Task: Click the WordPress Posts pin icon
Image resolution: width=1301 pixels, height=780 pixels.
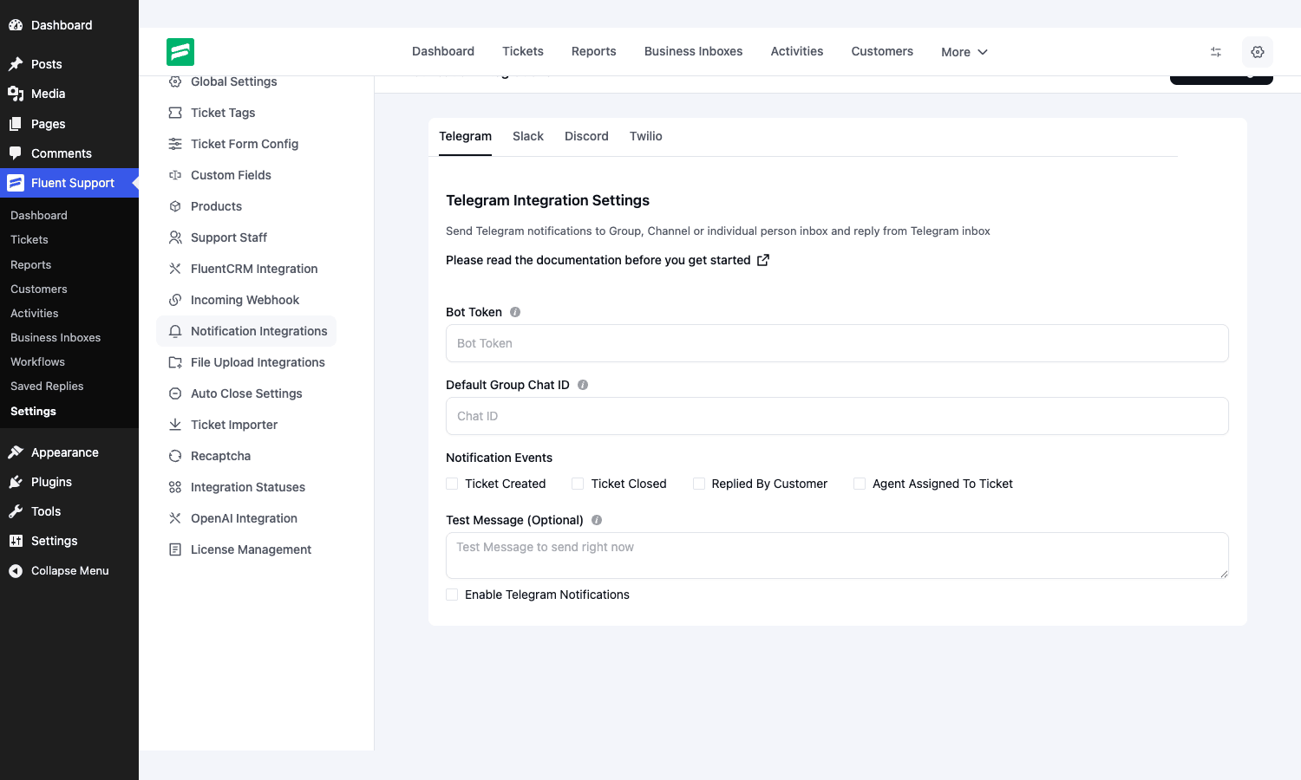Action: point(16,64)
